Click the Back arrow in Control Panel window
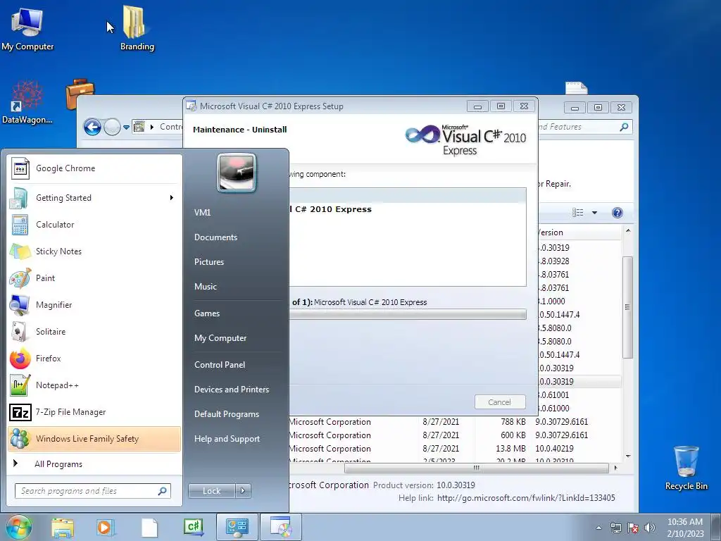Viewport: 721px width, 541px height. tap(92, 127)
